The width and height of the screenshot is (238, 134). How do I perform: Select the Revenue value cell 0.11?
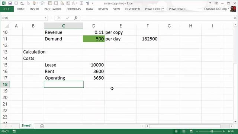click(x=94, y=32)
